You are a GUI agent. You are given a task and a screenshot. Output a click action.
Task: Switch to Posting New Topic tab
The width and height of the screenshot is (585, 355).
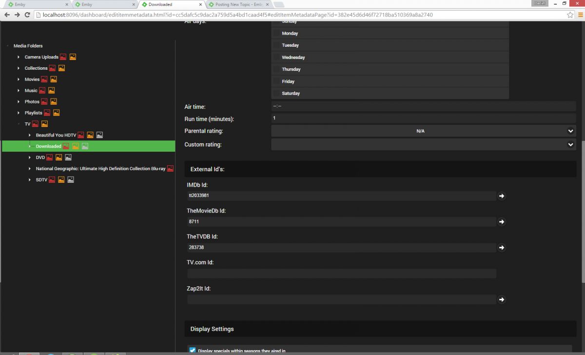pyautogui.click(x=238, y=4)
